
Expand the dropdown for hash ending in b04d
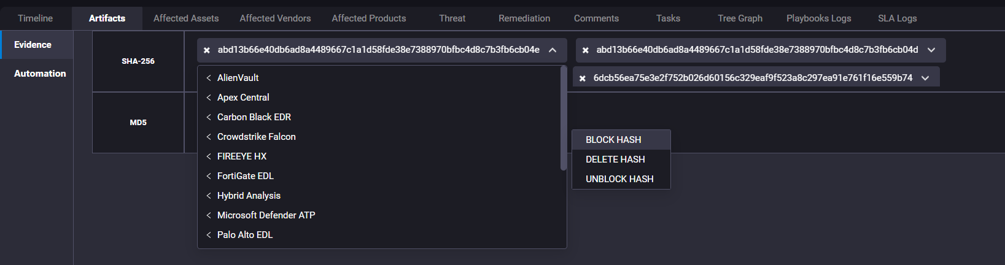[x=931, y=50]
